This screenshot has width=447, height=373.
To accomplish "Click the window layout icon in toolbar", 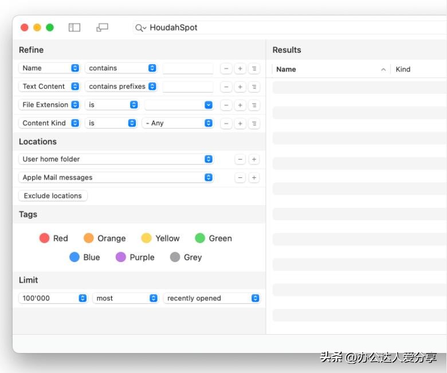I will tap(103, 27).
